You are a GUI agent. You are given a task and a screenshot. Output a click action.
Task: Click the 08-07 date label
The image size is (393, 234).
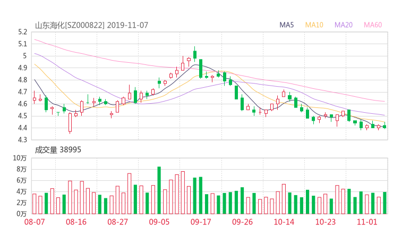point(35,222)
